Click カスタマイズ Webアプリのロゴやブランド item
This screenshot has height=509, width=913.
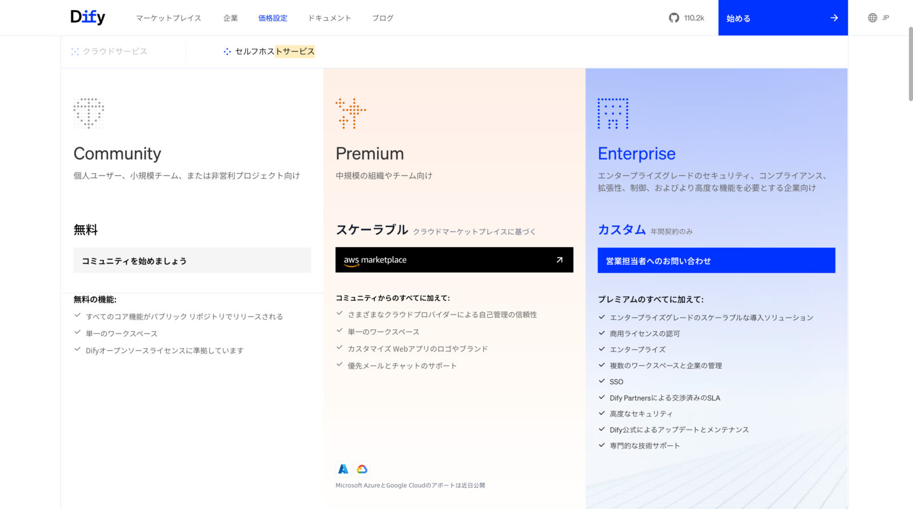click(418, 349)
